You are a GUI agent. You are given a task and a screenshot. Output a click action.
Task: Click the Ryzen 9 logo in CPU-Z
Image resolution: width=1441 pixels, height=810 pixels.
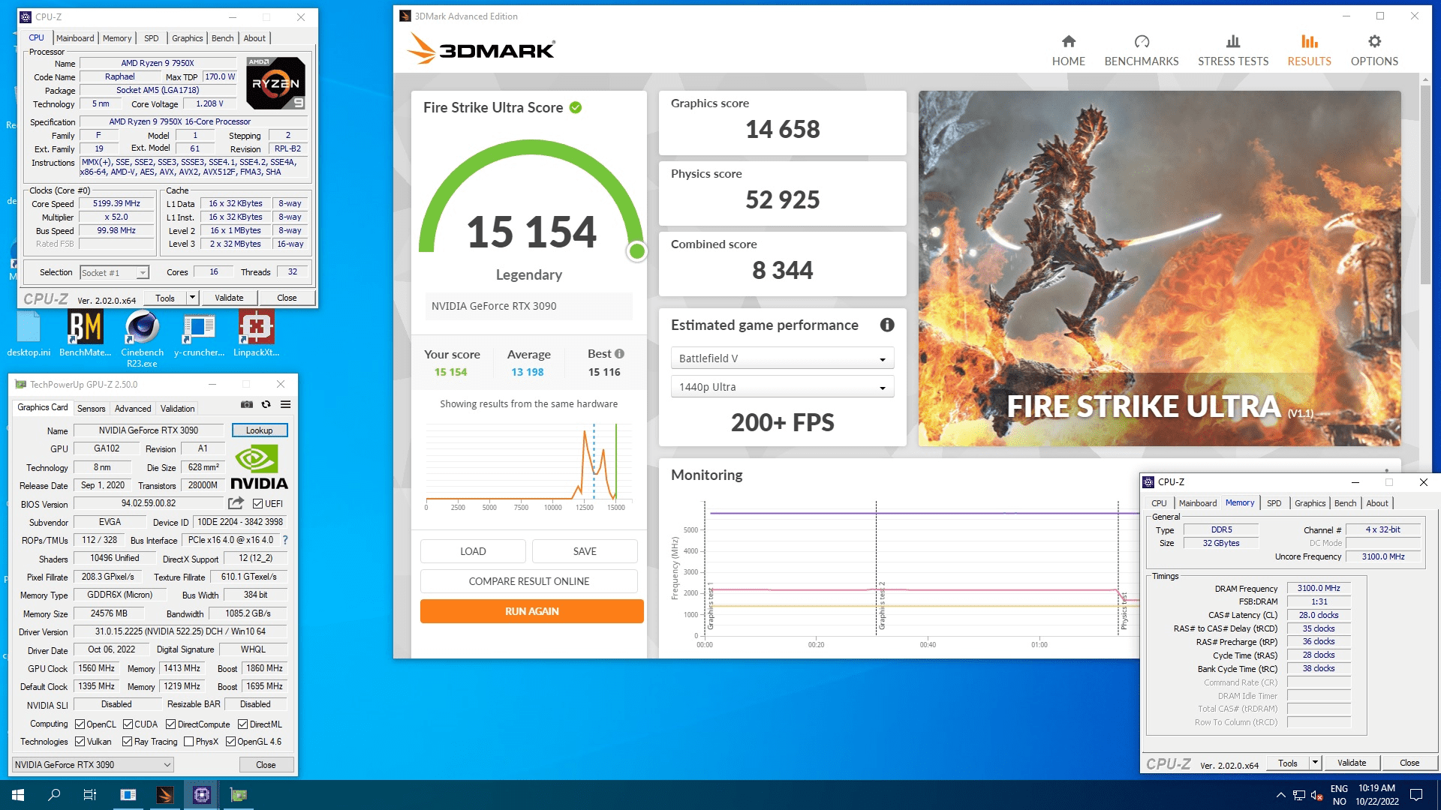(275, 82)
